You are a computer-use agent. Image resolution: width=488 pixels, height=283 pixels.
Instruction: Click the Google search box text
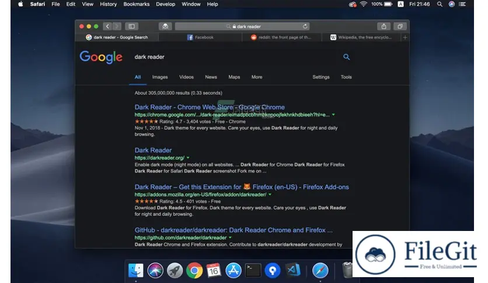pyautogui.click(x=149, y=57)
